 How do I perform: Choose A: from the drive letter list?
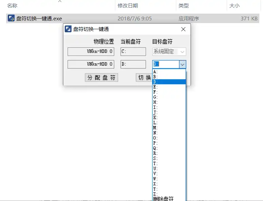point(169,72)
